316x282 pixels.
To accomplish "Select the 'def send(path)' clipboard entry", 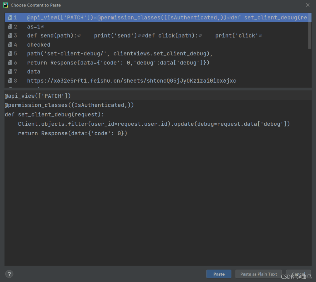I will [x=156, y=35].
